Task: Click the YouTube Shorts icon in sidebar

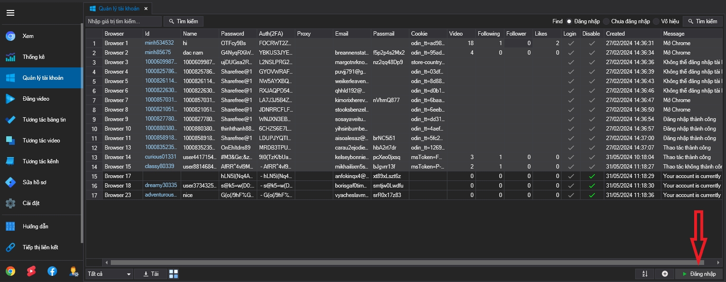Action: coord(31,271)
